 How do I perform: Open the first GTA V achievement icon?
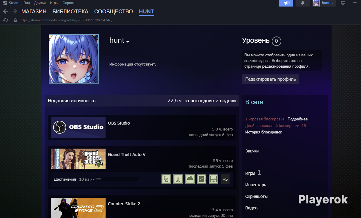tap(166, 179)
